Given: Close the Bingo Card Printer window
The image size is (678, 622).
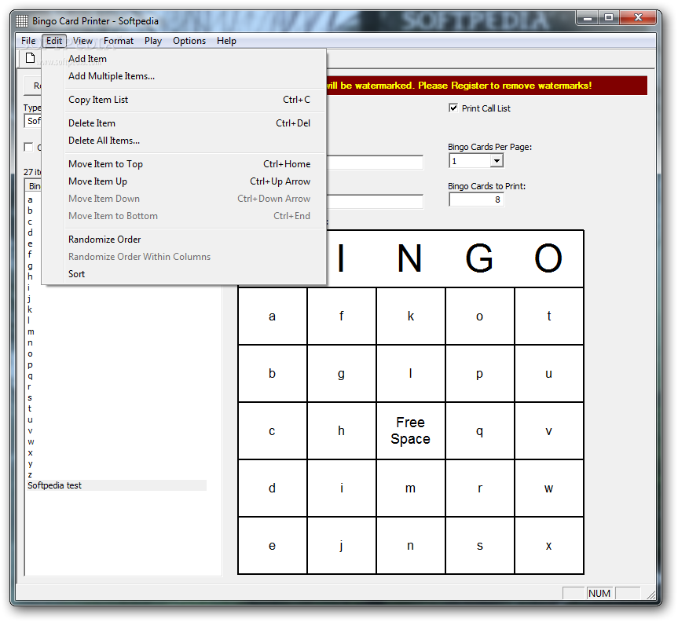Looking at the screenshot, I should (638, 18).
